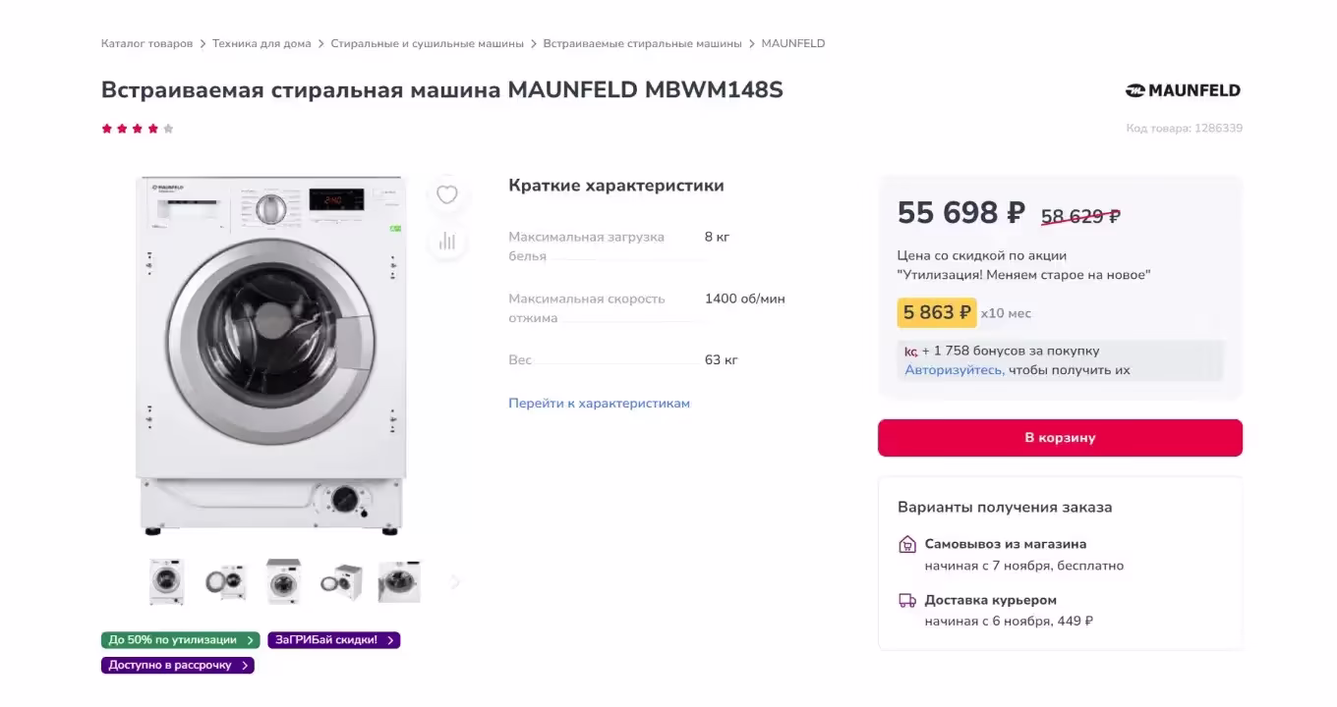Click the MAUNFELD brand logo
The width and height of the screenshot is (1337, 707).
point(1183,90)
